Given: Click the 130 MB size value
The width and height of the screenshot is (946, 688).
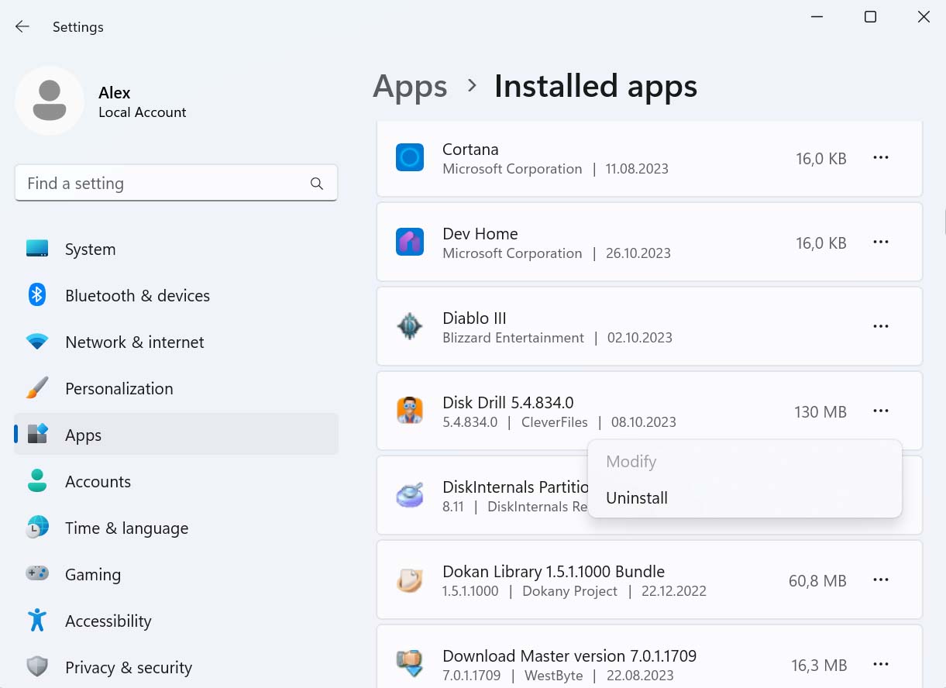Looking at the screenshot, I should pyautogui.click(x=820, y=412).
